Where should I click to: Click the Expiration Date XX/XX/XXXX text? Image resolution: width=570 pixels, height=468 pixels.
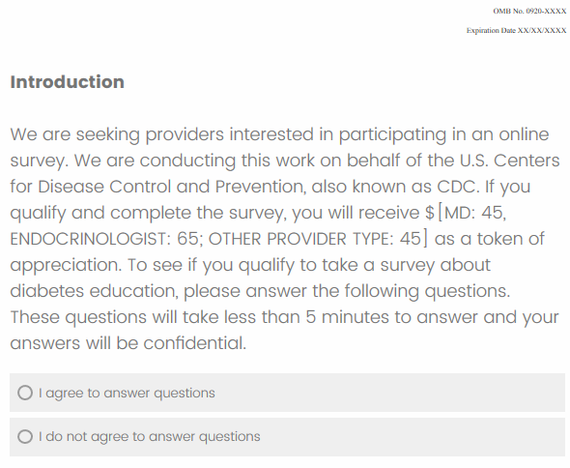tap(517, 31)
